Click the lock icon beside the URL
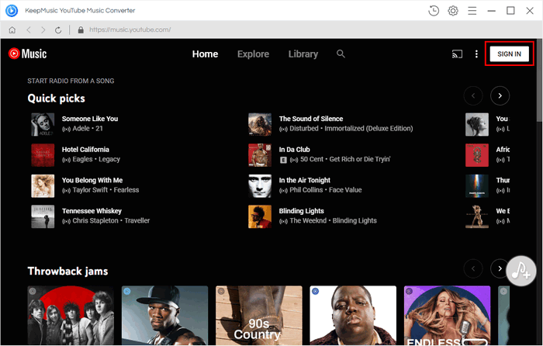This screenshot has height=346, width=543. click(x=81, y=29)
